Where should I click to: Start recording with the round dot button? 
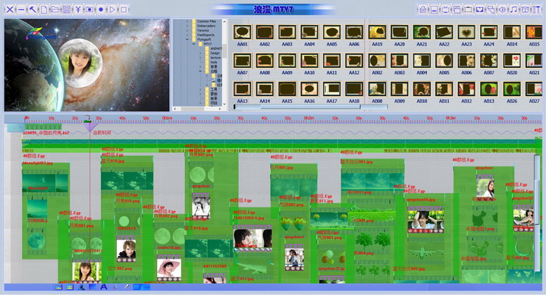[101, 9]
